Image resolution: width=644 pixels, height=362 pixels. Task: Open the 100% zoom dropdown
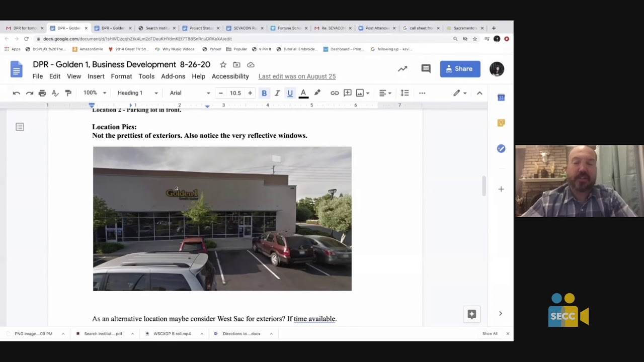click(x=95, y=93)
